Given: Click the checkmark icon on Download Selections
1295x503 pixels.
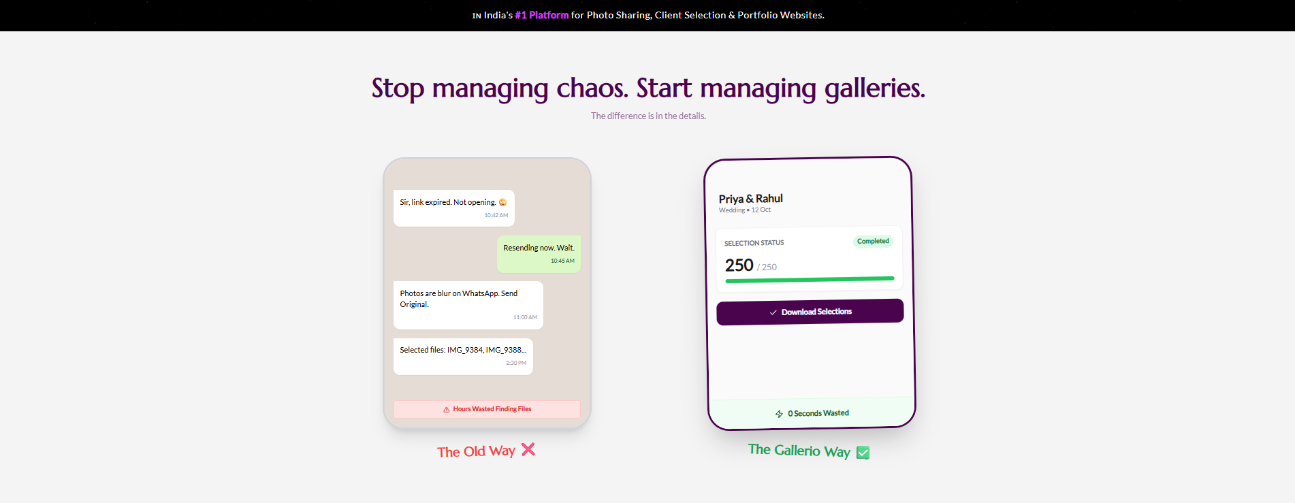Looking at the screenshot, I should 771,313.
